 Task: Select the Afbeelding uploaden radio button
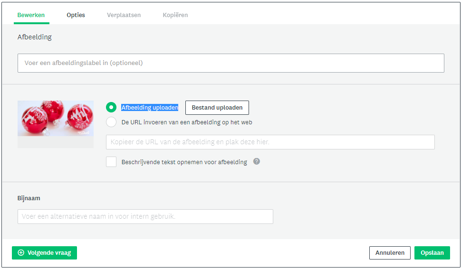[x=111, y=107]
